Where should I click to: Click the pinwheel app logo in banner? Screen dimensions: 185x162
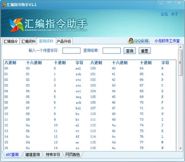coord(17,25)
